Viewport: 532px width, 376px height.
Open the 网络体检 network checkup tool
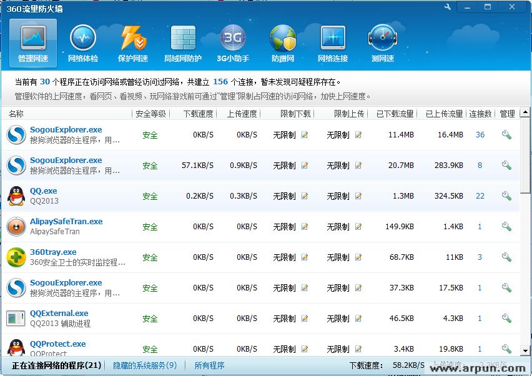[82, 43]
